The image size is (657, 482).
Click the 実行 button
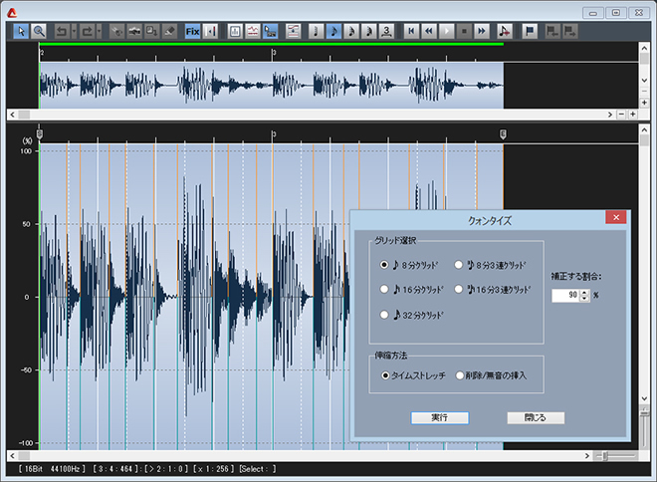440,418
